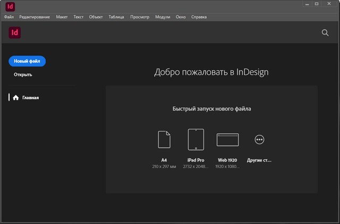This screenshot has width=340, height=224.
Task: Open the Окно menu
Action: 181,17
